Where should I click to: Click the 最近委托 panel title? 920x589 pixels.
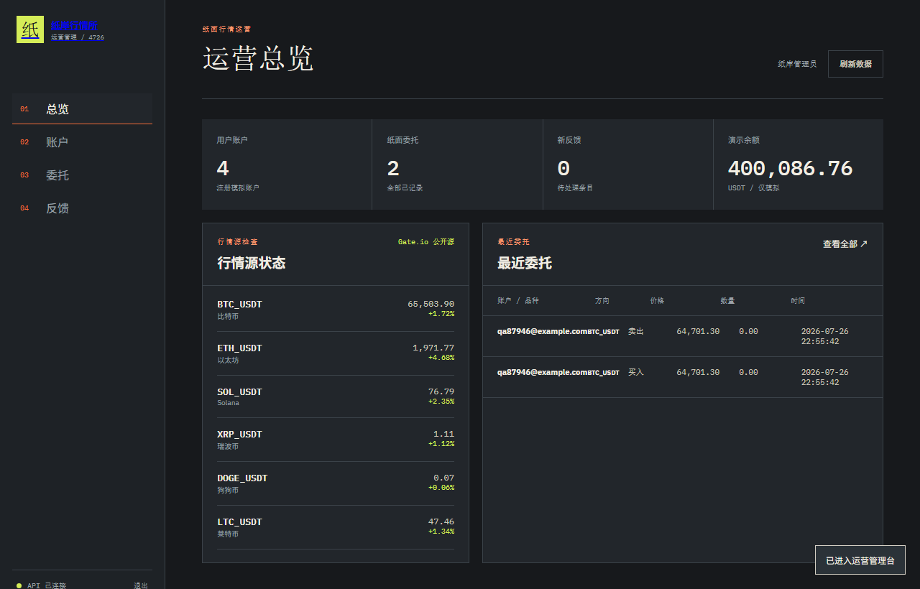click(525, 264)
